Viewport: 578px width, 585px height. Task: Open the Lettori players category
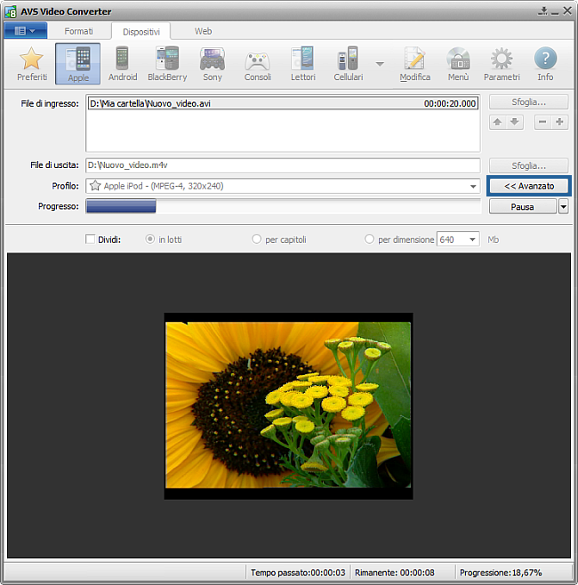click(302, 64)
